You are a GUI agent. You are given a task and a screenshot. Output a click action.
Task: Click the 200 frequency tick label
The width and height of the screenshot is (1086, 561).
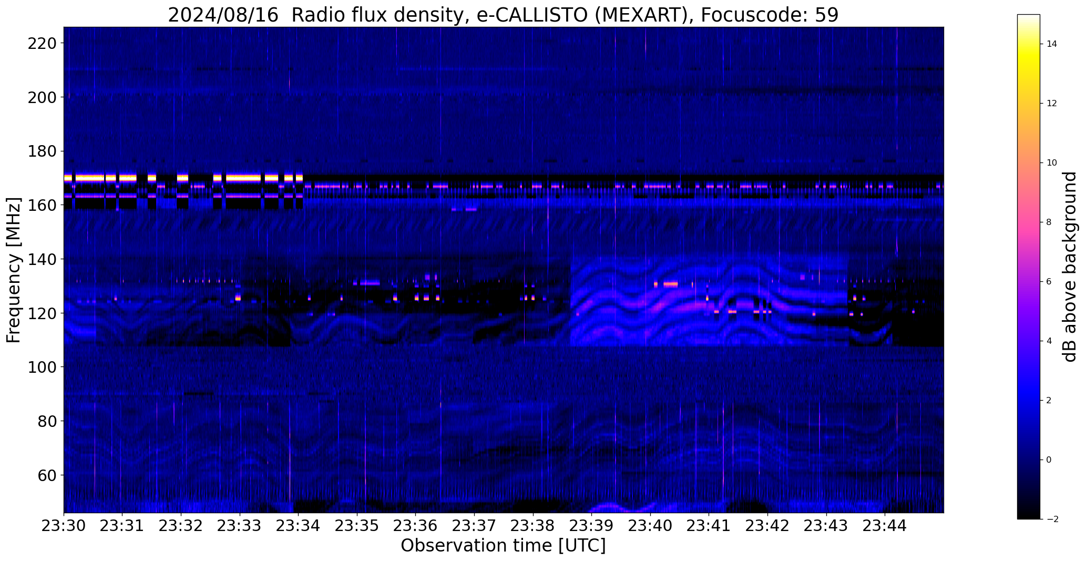42,97
